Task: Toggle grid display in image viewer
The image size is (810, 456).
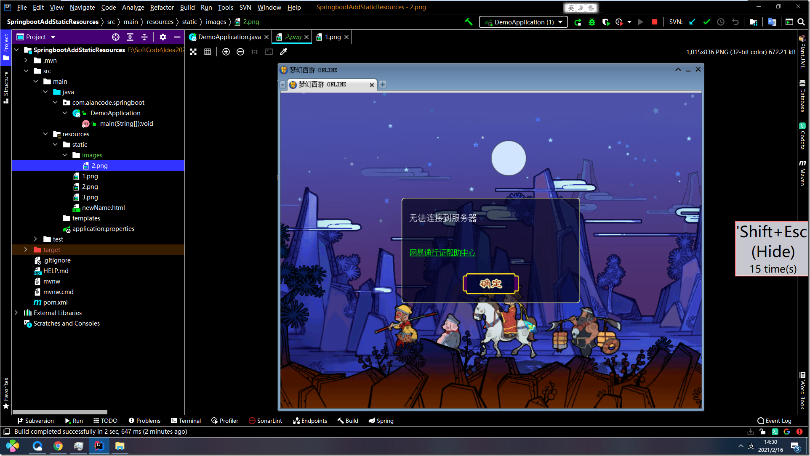Action: [208, 52]
